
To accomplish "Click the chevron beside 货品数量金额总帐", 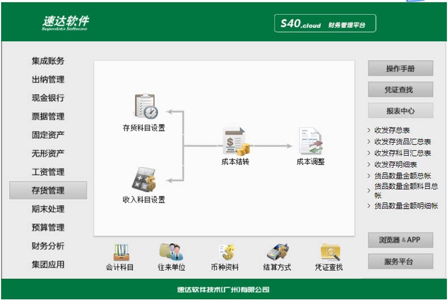I will (369, 176).
